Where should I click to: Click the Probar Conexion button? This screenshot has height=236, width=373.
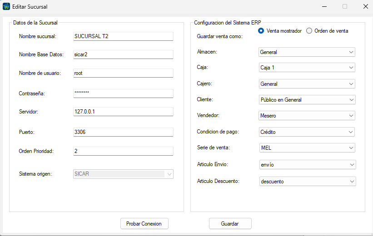click(144, 224)
